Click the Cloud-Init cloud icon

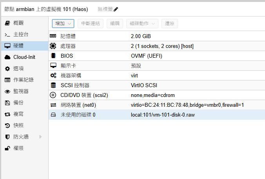tap(7, 57)
